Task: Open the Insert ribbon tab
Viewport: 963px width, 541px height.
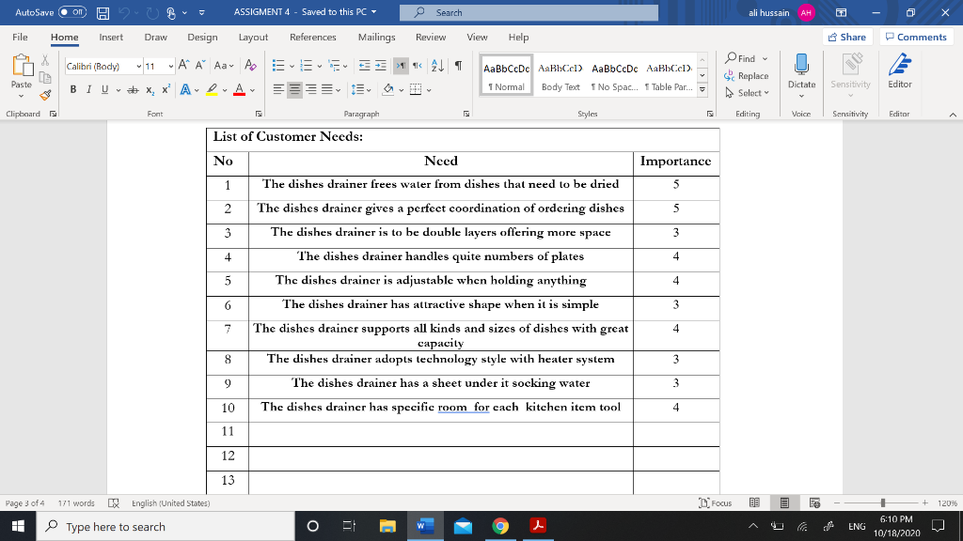Action: click(111, 38)
